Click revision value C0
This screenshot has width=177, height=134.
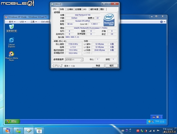click(112, 34)
